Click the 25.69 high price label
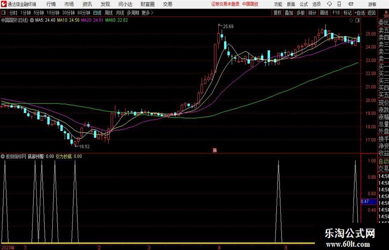Viewport: 389px width, 250px height. click(x=228, y=27)
